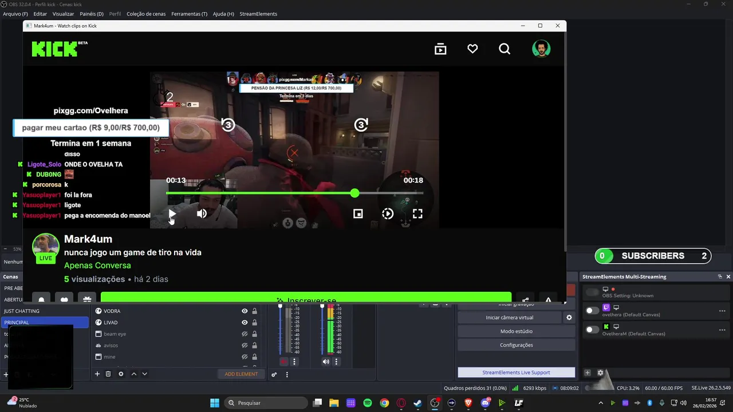The image size is (733, 412).
Task: Open audio mixer advanced properties gears icon
Action: pyautogui.click(x=274, y=374)
